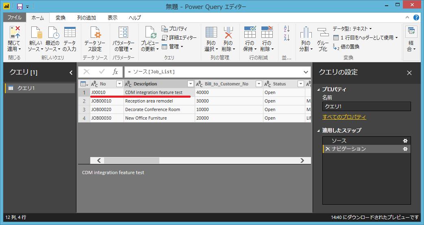Open quick access toolbar customize arrow
The image size is (424, 225).
[27, 7]
